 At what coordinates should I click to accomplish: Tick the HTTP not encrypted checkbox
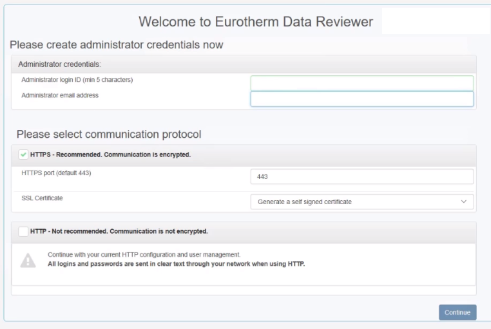pyautogui.click(x=23, y=231)
